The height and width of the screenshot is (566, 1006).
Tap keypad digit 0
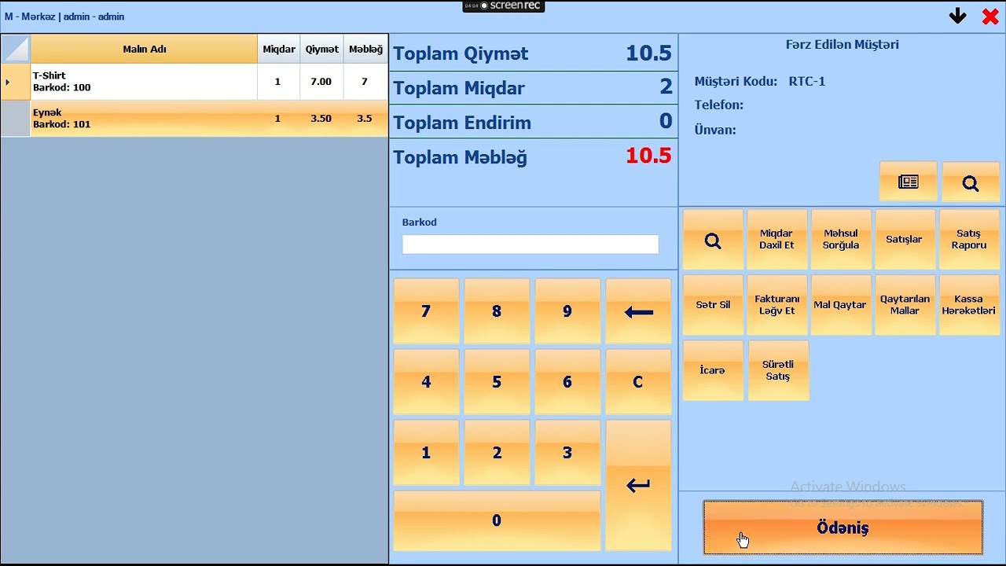(x=497, y=520)
